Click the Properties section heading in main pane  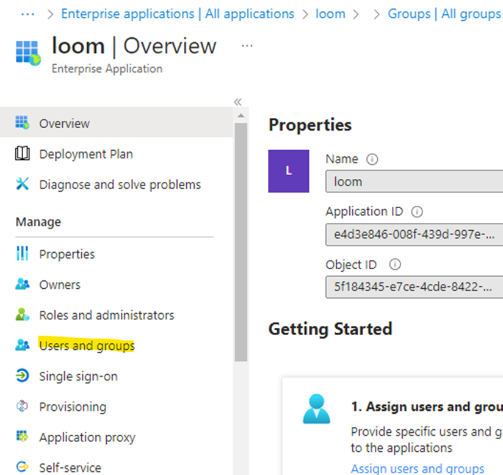310,125
